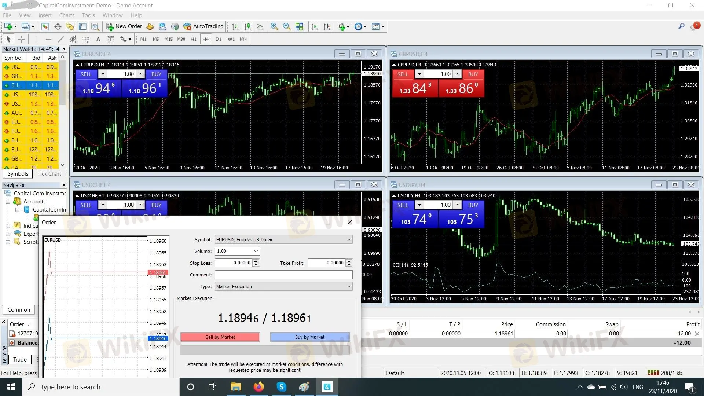
Task: Switch to the M15 timeframe
Action: 168,39
